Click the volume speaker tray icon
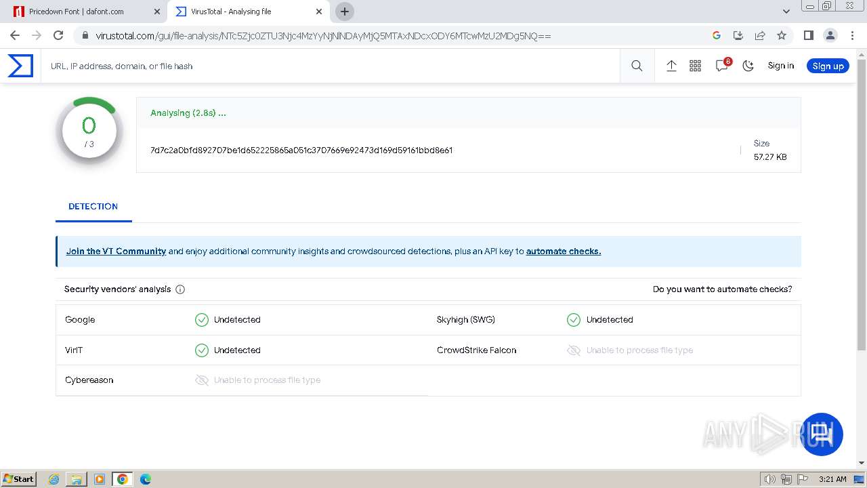Screen dimensions: 867x488 click(770, 479)
